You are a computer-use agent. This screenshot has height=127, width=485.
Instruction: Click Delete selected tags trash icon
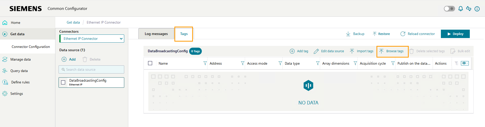(411, 51)
